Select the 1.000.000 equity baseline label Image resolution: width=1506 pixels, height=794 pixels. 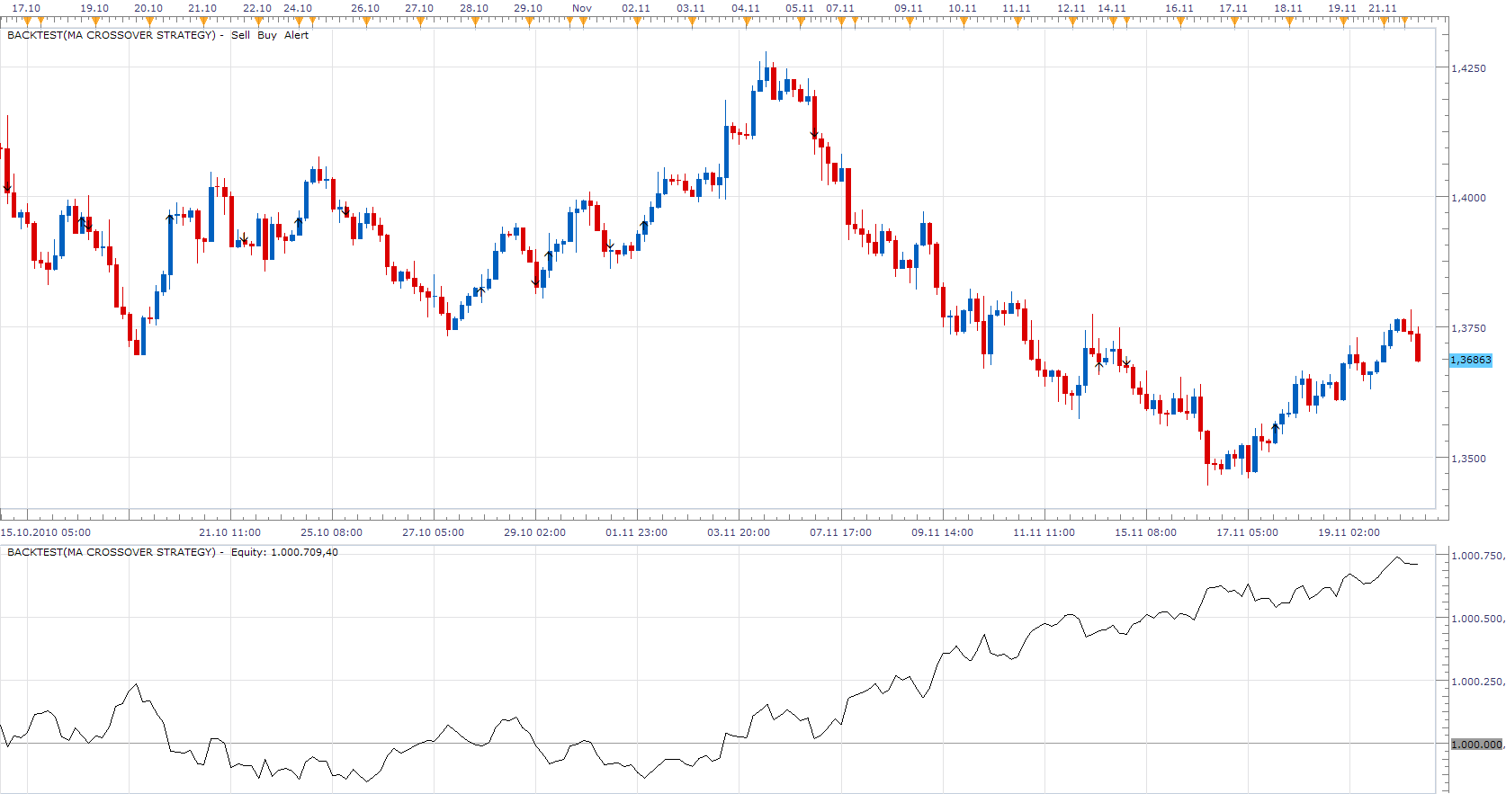[1476, 745]
